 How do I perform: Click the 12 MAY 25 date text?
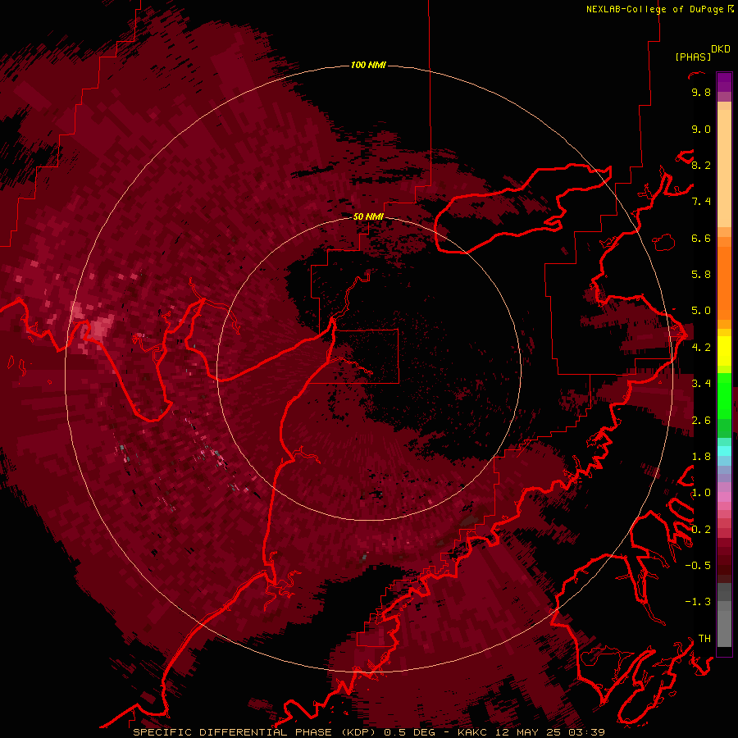point(530,732)
